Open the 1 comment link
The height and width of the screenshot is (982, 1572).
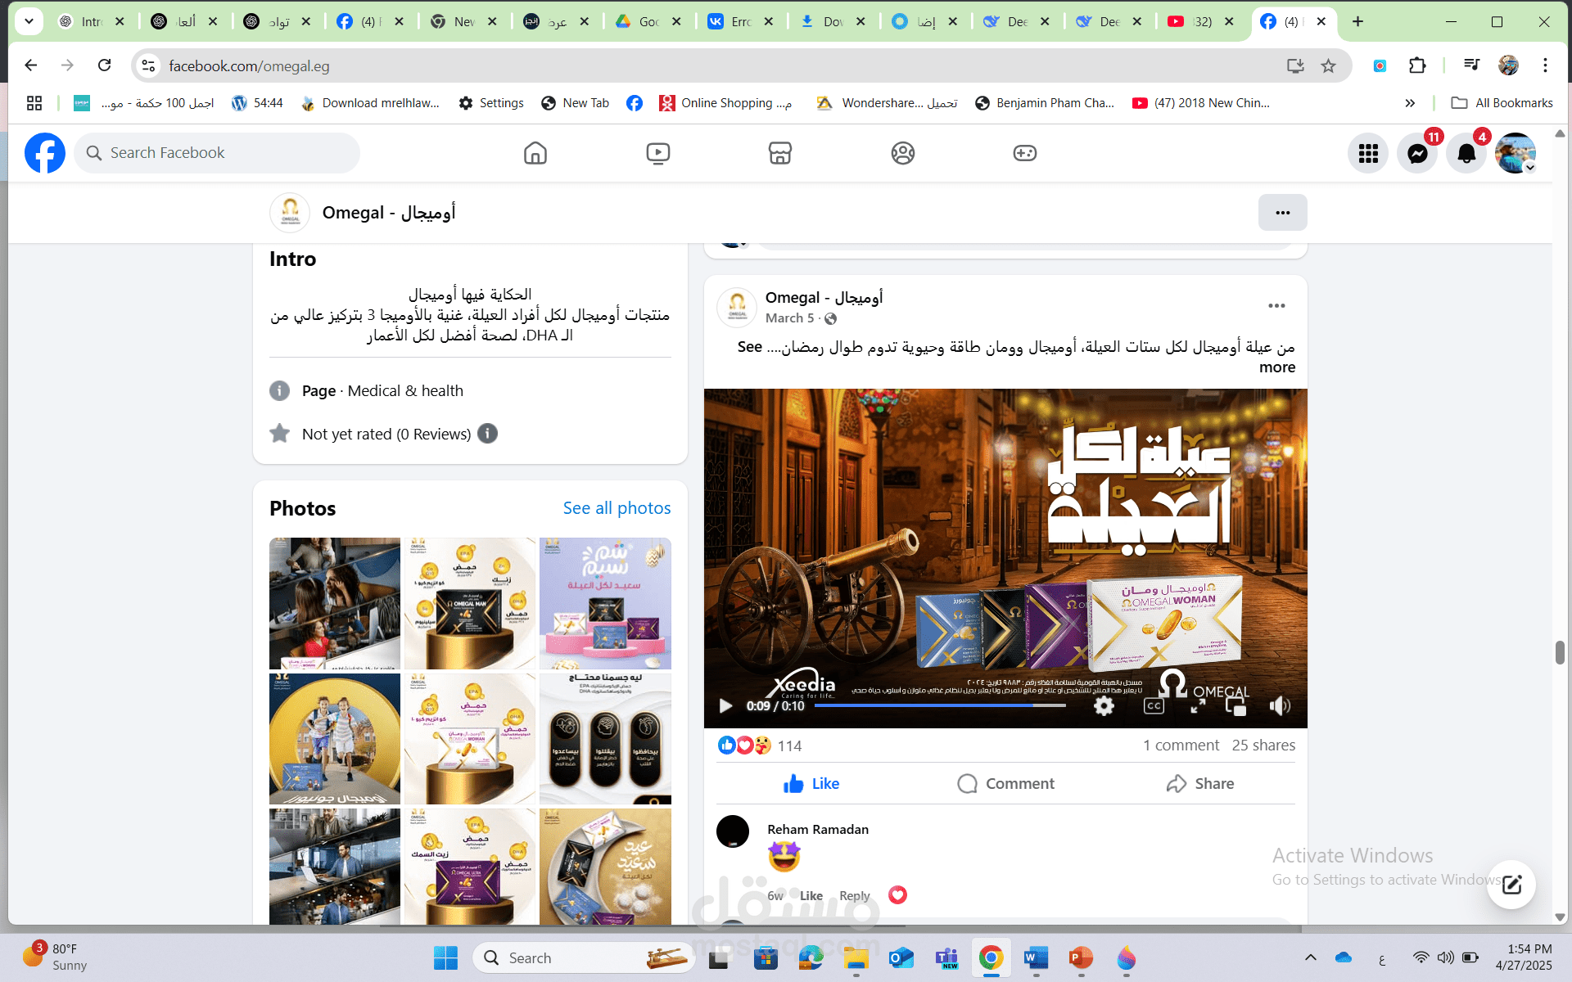click(x=1181, y=746)
